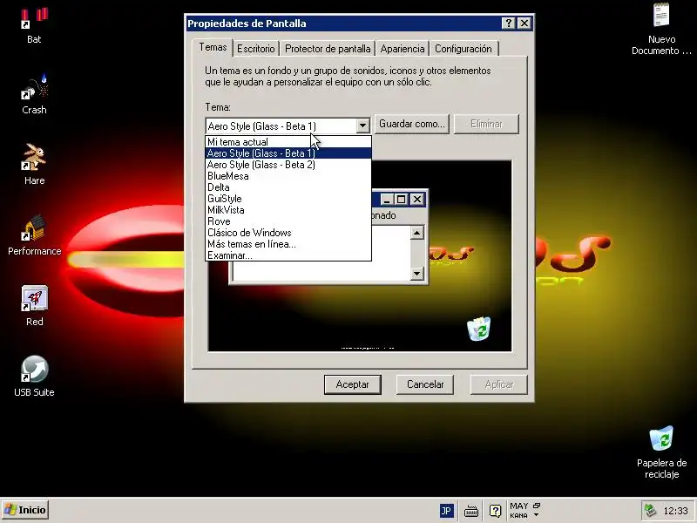Click the Aplicar button
Viewport: 697px width, 523px height.
499,384
